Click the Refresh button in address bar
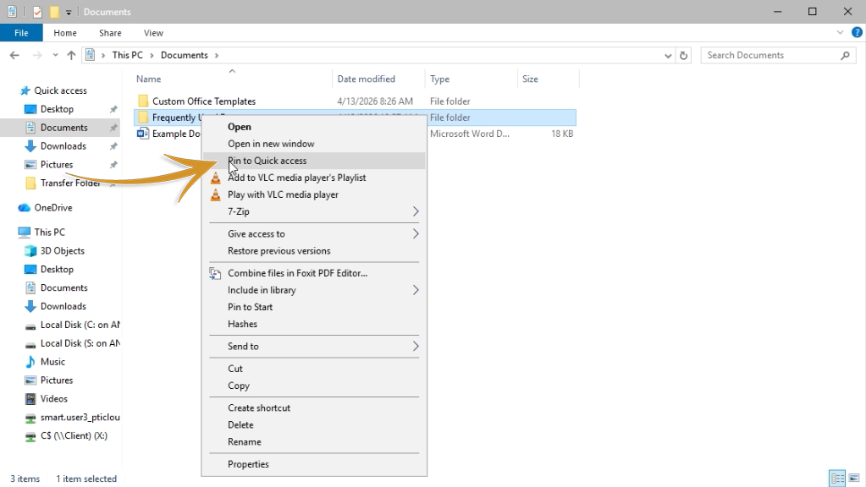 tap(684, 55)
